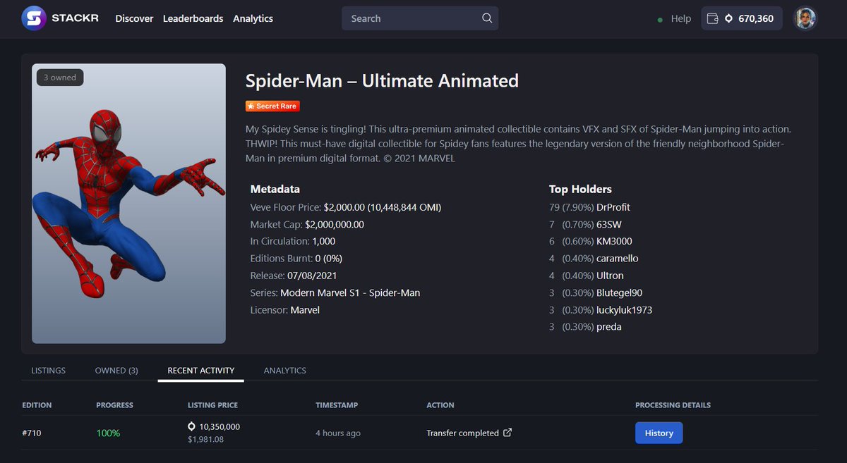847x463 pixels.
Task: Focus the Search input field
Action: pos(420,18)
